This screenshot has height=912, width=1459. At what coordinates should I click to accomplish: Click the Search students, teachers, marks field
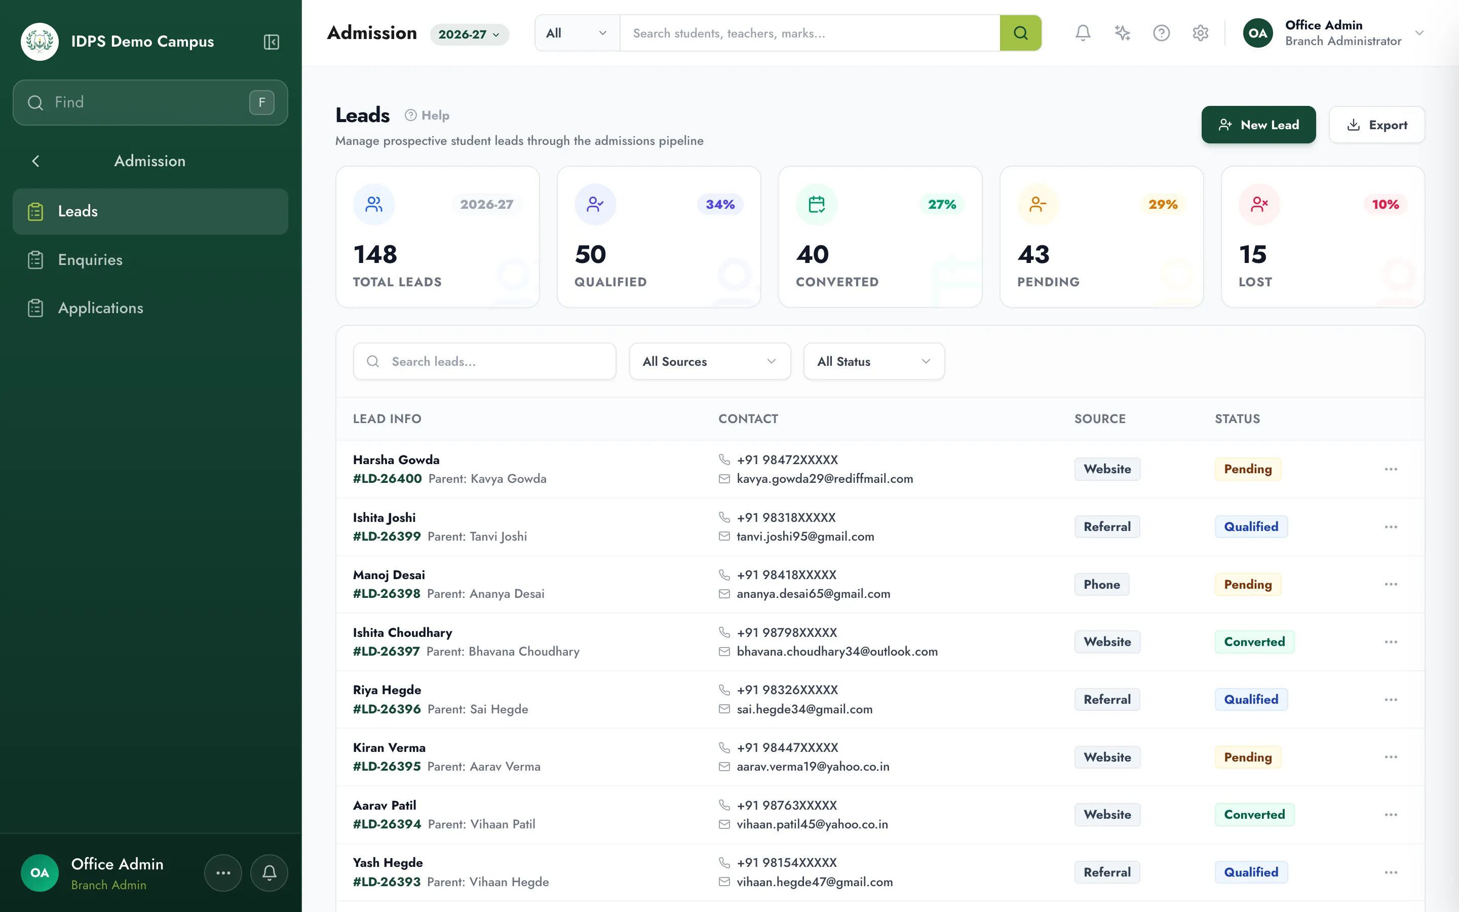click(x=810, y=33)
